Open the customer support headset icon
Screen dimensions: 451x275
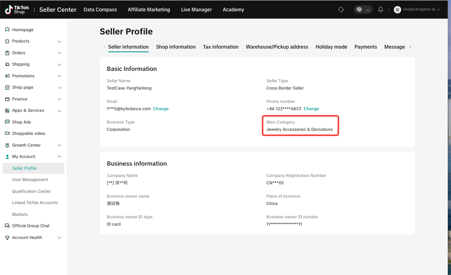pyautogui.click(x=341, y=10)
